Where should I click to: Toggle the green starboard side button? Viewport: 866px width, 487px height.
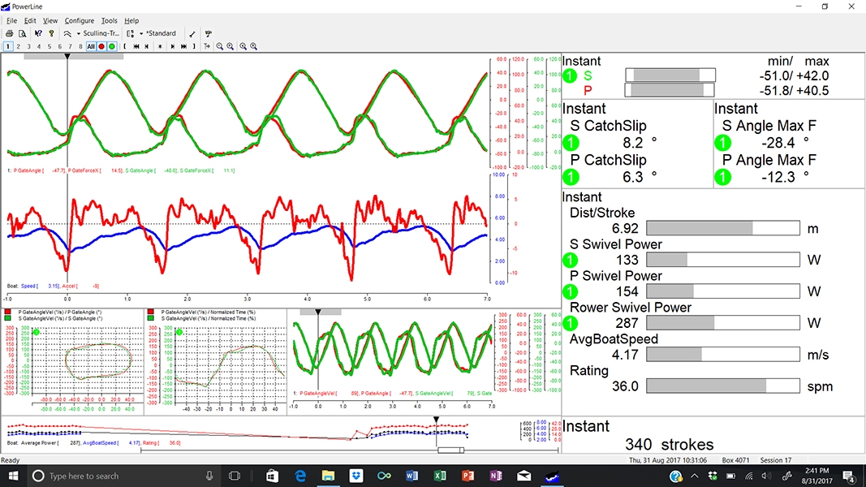click(112, 46)
